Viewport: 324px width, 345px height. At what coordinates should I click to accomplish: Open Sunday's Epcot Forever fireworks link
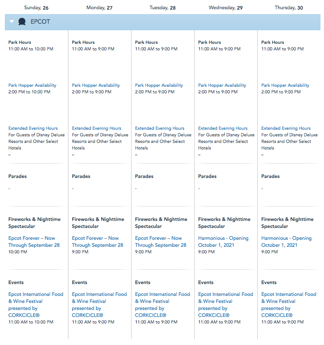[34, 242]
